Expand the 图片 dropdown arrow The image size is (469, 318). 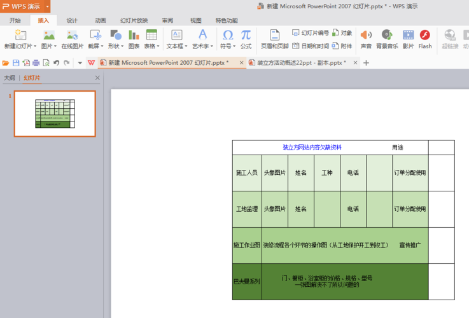(55, 46)
